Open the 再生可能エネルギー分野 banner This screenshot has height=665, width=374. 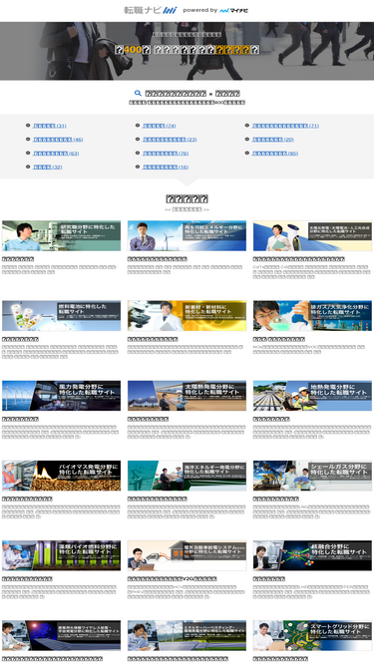click(x=187, y=236)
